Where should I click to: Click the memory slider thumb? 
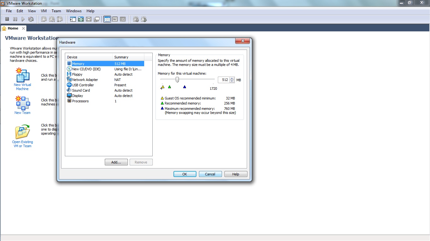(x=177, y=80)
